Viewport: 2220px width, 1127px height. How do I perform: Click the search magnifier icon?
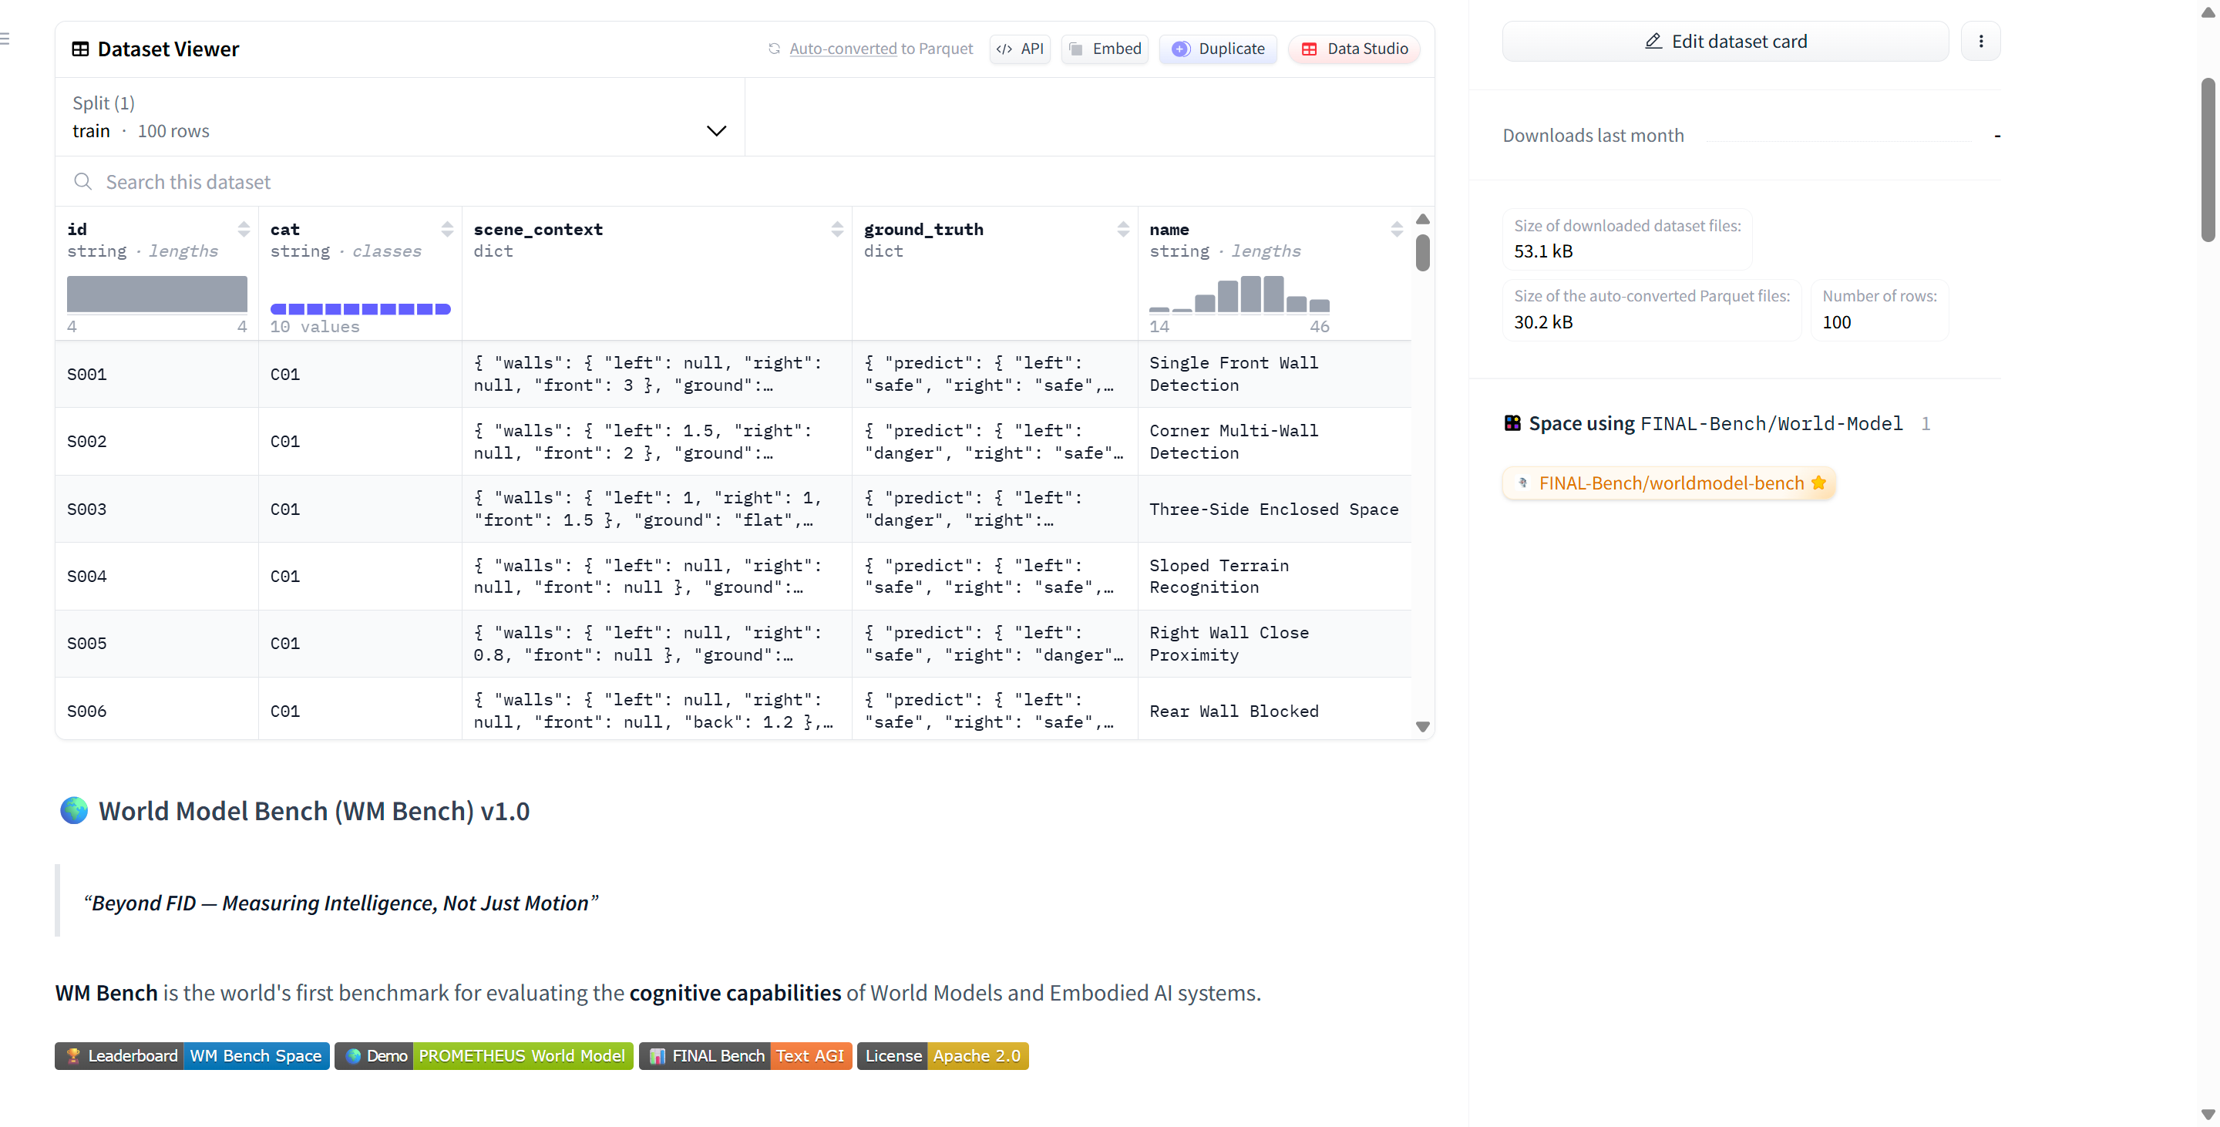tap(82, 181)
